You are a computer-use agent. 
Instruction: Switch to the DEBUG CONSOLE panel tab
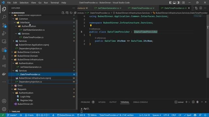click(x=140, y=102)
